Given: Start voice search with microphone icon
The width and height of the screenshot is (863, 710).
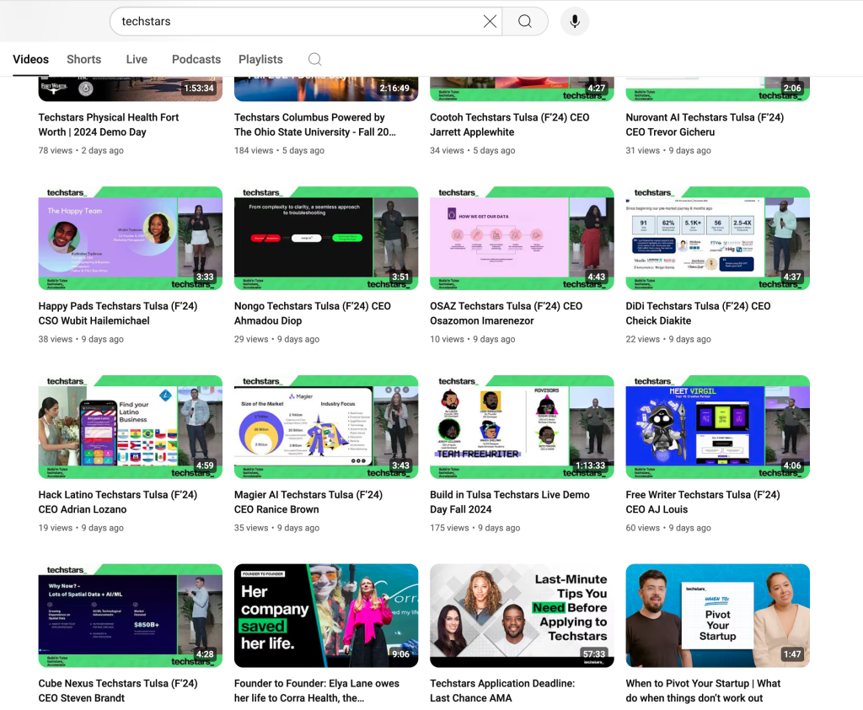Looking at the screenshot, I should 575,21.
